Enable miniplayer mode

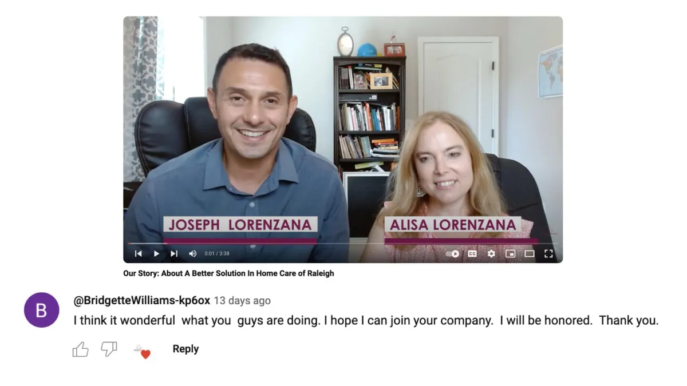[510, 253]
